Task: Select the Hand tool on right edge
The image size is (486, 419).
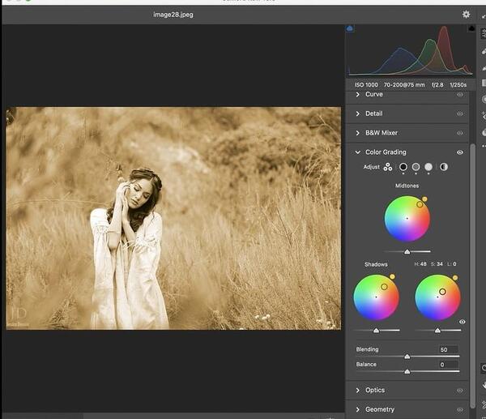Action: (484, 386)
